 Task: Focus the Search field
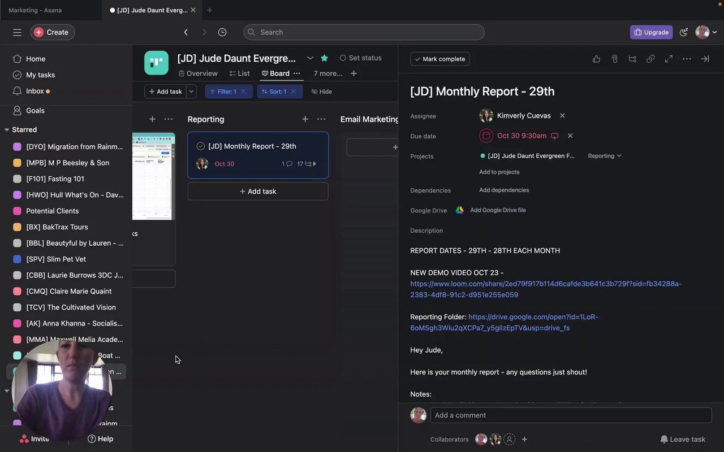[x=364, y=32]
